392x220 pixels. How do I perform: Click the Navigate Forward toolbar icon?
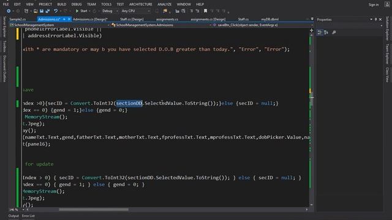click(18, 11)
